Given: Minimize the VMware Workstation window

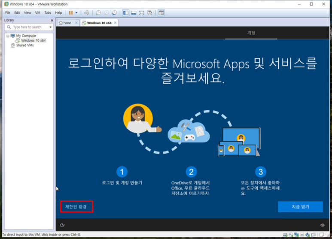Looking at the screenshot, I should (299, 4).
